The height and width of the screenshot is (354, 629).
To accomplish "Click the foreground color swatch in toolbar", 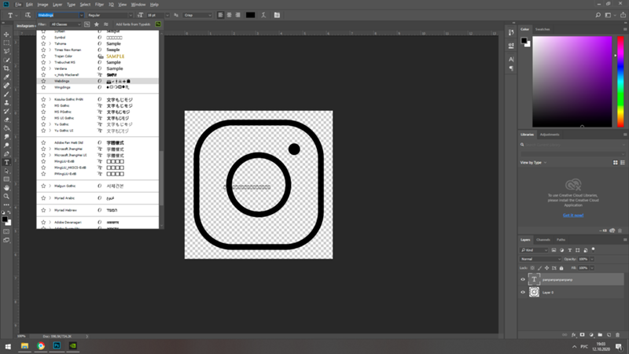I will coord(5,219).
